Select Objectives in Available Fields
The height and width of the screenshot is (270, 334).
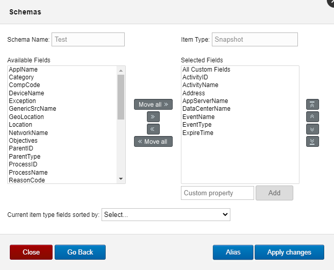click(23, 141)
